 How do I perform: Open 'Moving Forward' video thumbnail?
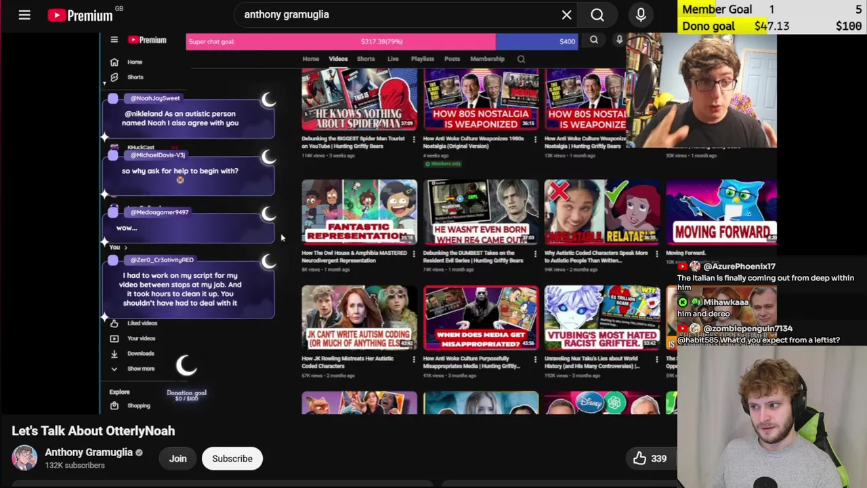point(721,211)
